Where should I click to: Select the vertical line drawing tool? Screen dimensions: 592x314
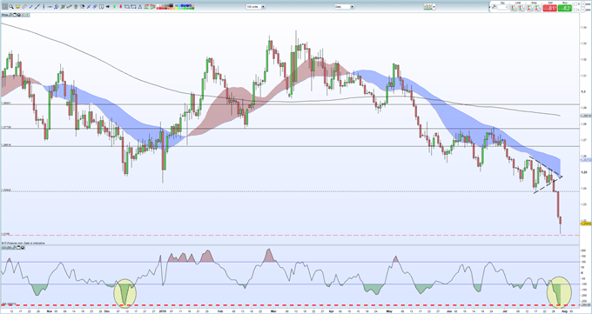click(44, 6)
